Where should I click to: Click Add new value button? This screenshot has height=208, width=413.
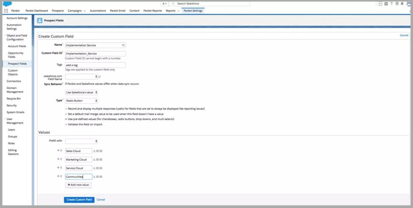(78, 185)
